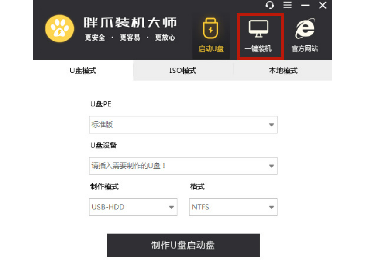Click the headset customer support icon
The height and width of the screenshot is (270, 368).
(270, 5)
